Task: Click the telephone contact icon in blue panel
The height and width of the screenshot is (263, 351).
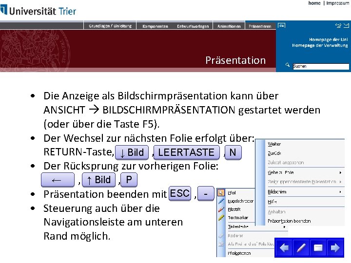Action: pos(338,25)
